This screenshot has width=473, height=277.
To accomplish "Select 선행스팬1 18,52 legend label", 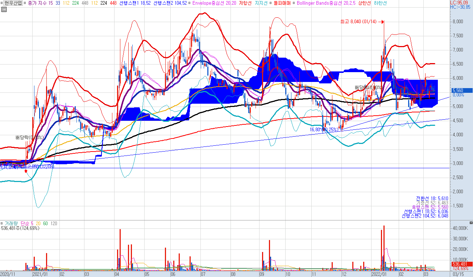I will 135,3.
